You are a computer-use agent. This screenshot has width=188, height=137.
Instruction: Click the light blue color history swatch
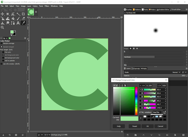coord(157,117)
